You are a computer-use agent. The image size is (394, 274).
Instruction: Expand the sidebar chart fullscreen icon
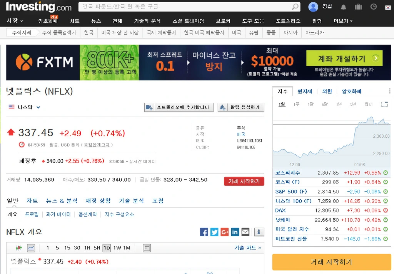(384, 104)
